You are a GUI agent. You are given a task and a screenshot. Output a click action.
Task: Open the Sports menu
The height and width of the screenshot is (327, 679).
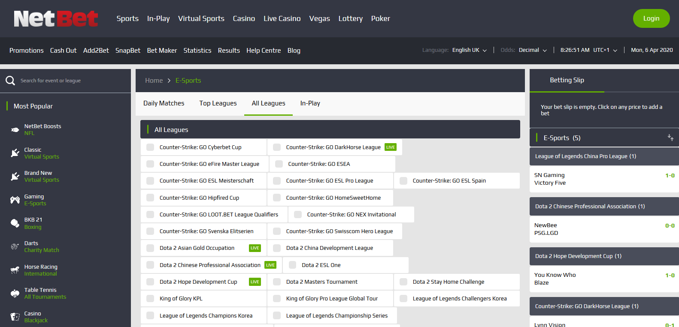(x=127, y=18)
